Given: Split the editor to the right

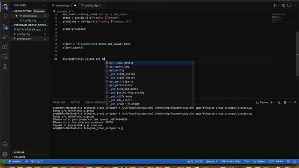Looking at the screenshot, I should [289, 5].
